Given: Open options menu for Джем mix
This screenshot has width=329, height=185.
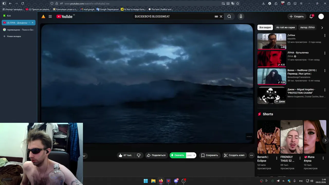Looking at the screenshot, I should (325, 90).
